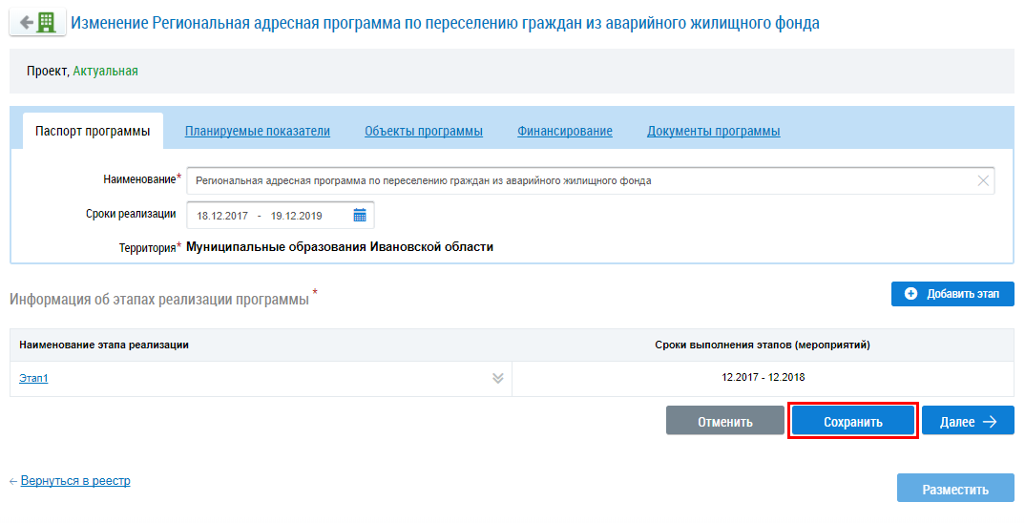Click the Разместить button
The image size is (1025, 523).
tap(955, 489)
